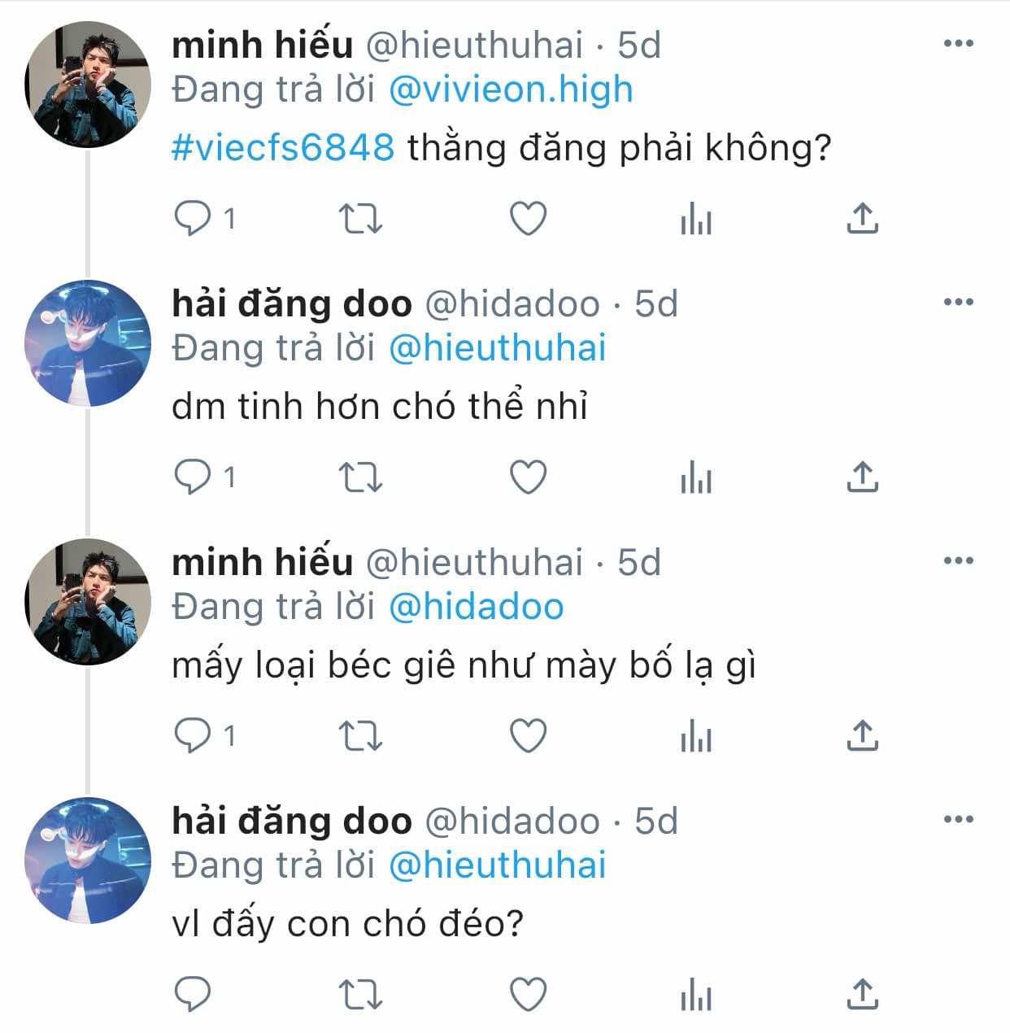Like the '#viecfs6848 thằng đăng phải không?' tweet
Screen dimensions: 1010x1033
(x=528, y=218)
